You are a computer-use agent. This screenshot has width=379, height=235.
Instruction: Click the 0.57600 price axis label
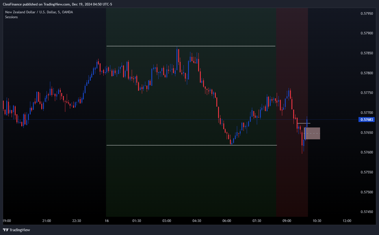366,152
